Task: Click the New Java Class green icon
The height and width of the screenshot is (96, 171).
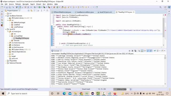Action: pyautogui.click(x=57, y=7)
